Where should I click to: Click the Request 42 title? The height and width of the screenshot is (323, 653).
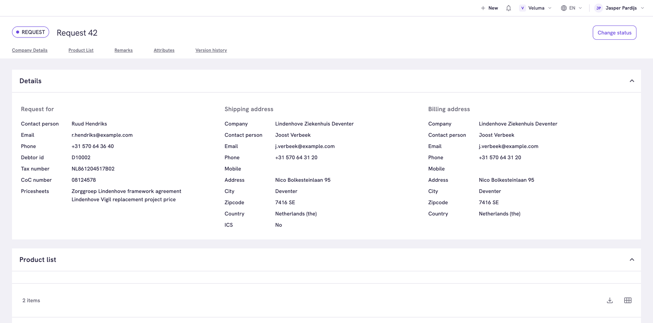77,33
